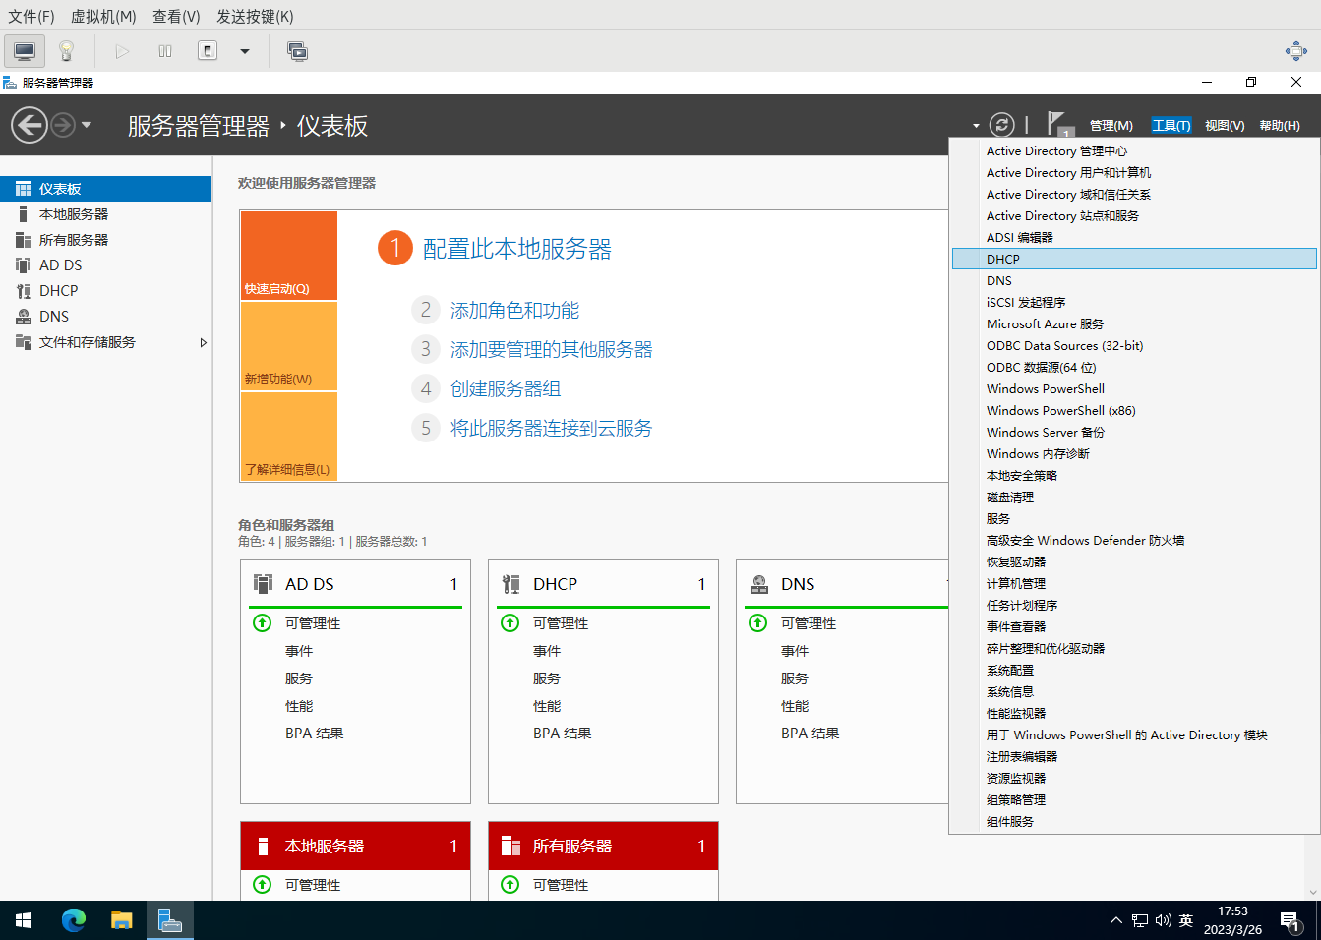Viewport: 1321px width, 940px height.
Task: Open 本地安全策略 from tools menu
Action: click(1134, 476)
